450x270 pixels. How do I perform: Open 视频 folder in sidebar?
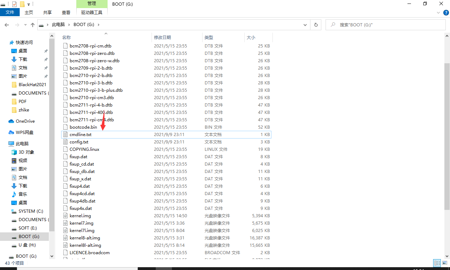point(23,161)
